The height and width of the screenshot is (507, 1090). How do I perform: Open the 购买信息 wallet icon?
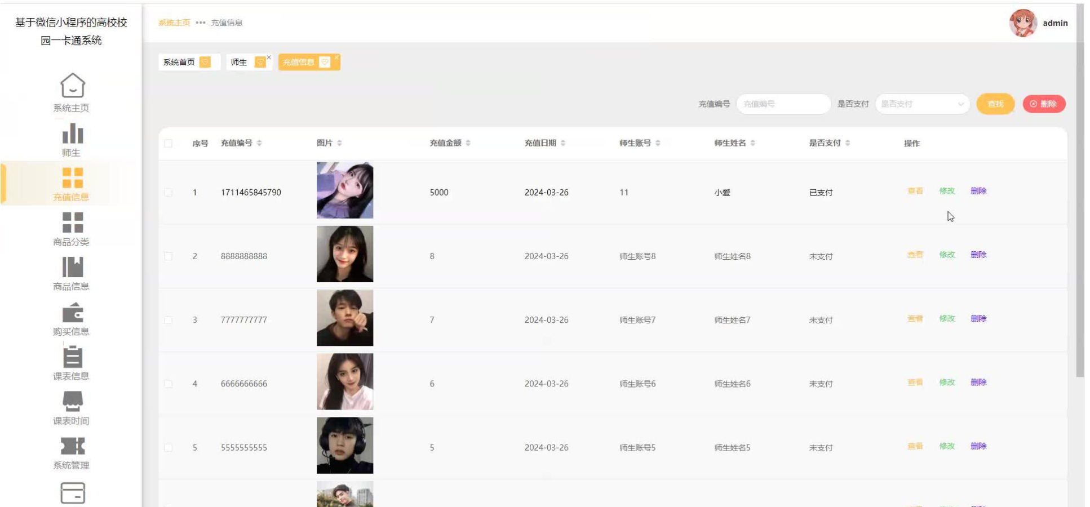[x=73, y=312]
